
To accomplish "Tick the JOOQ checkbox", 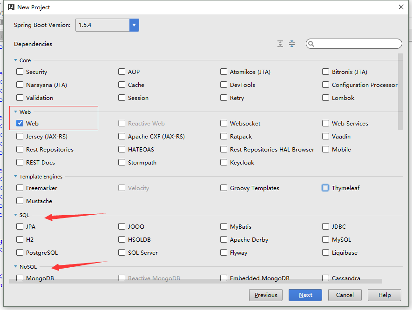I will click(122, 226).
